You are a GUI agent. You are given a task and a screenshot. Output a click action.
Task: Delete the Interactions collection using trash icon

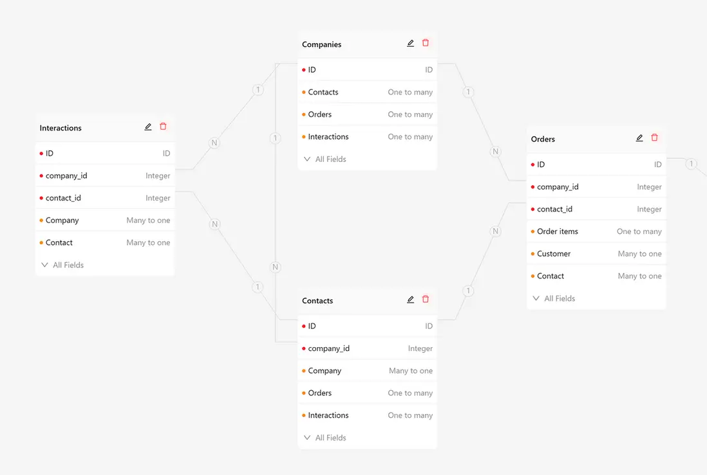[x=163, y=126]
